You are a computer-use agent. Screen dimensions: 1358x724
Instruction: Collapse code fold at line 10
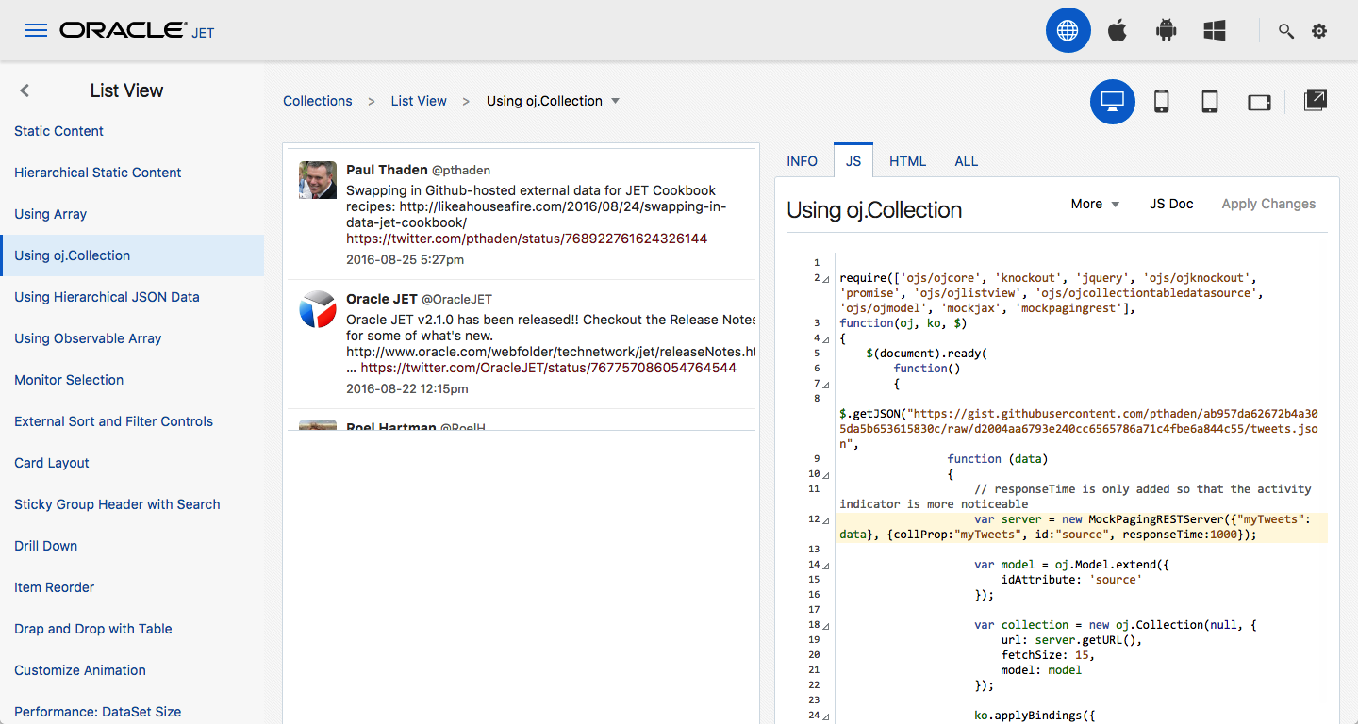click(826, 475)
